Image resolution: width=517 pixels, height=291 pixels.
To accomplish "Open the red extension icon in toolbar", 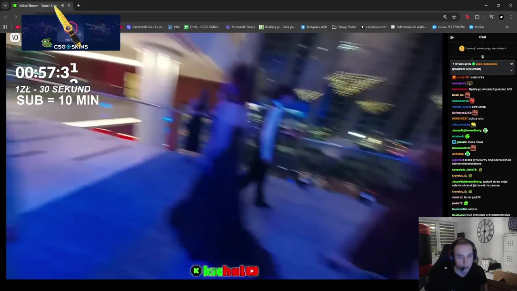I will point(467,17).
